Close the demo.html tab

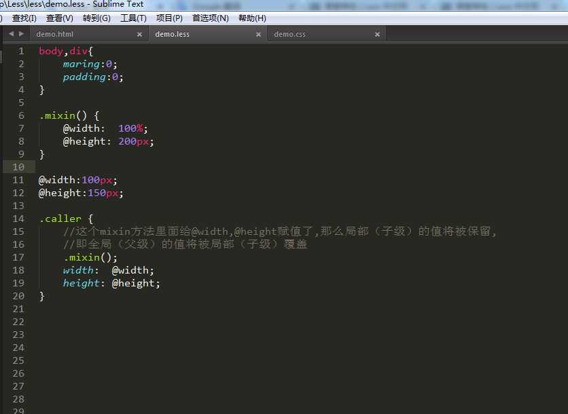pos(139,35)
